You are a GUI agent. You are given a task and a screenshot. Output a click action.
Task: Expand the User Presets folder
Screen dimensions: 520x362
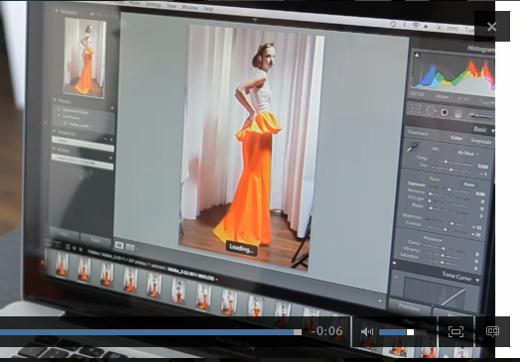coord(60,116)
